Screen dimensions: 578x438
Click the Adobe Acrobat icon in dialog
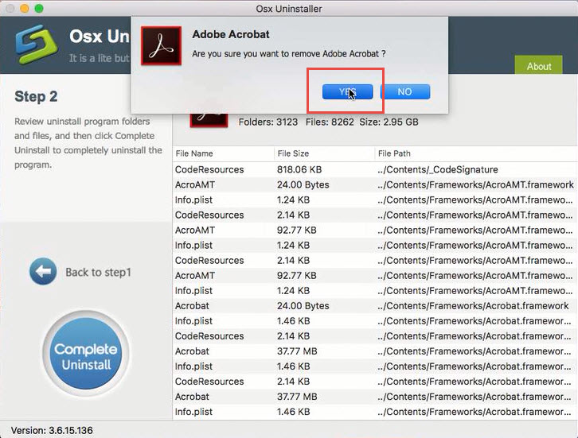coord(162,46)
